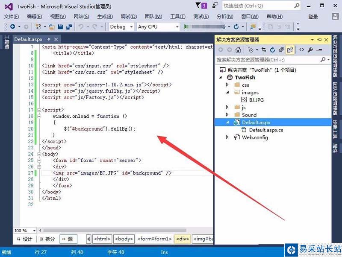This screenshot has height=257, width=342.
Task: Open the 调试(D) menu
Action: point(129,17)
